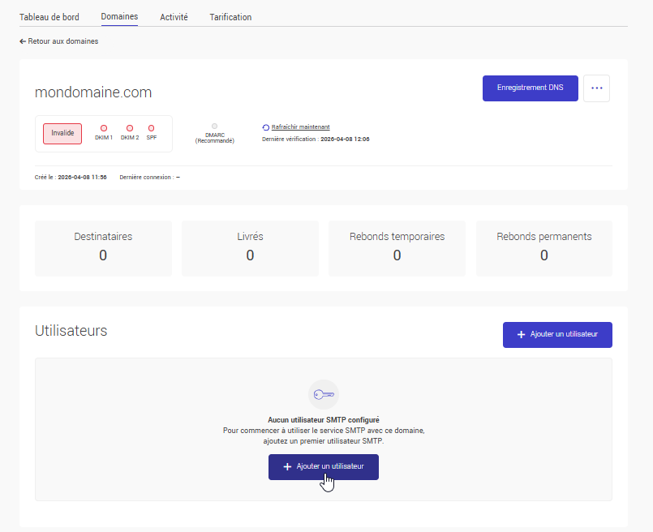Switch to the Activité tab
The width and height of the screenshot is (653, 532).
pos(174,16)
